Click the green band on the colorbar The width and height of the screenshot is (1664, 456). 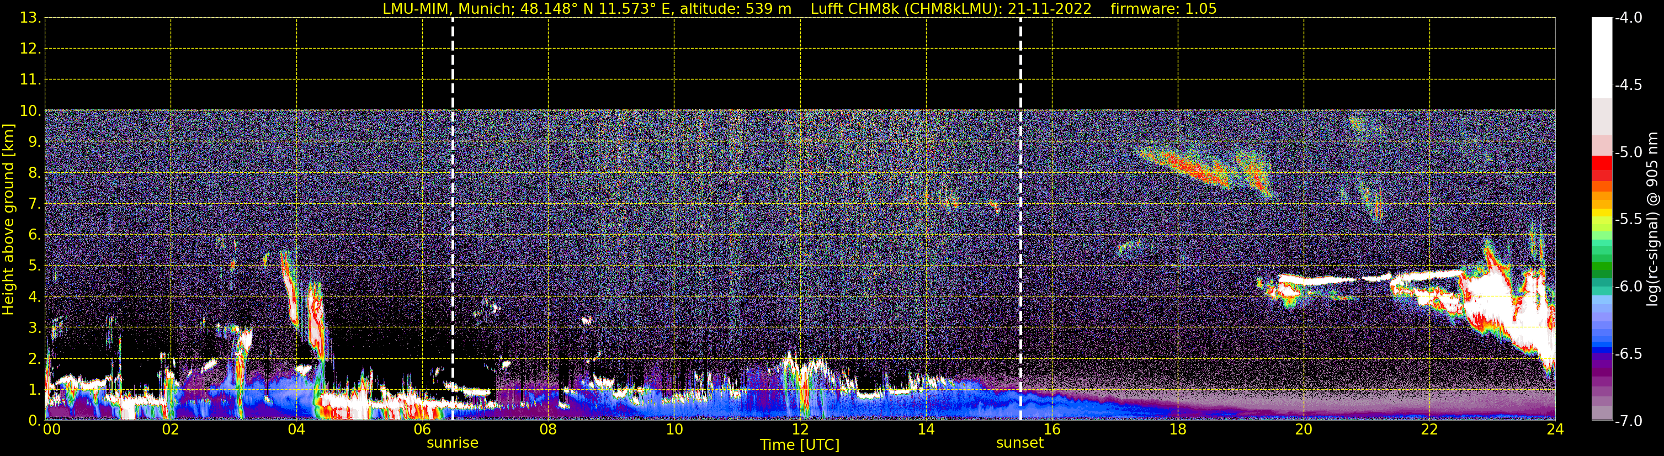[x=1601, y=265]
